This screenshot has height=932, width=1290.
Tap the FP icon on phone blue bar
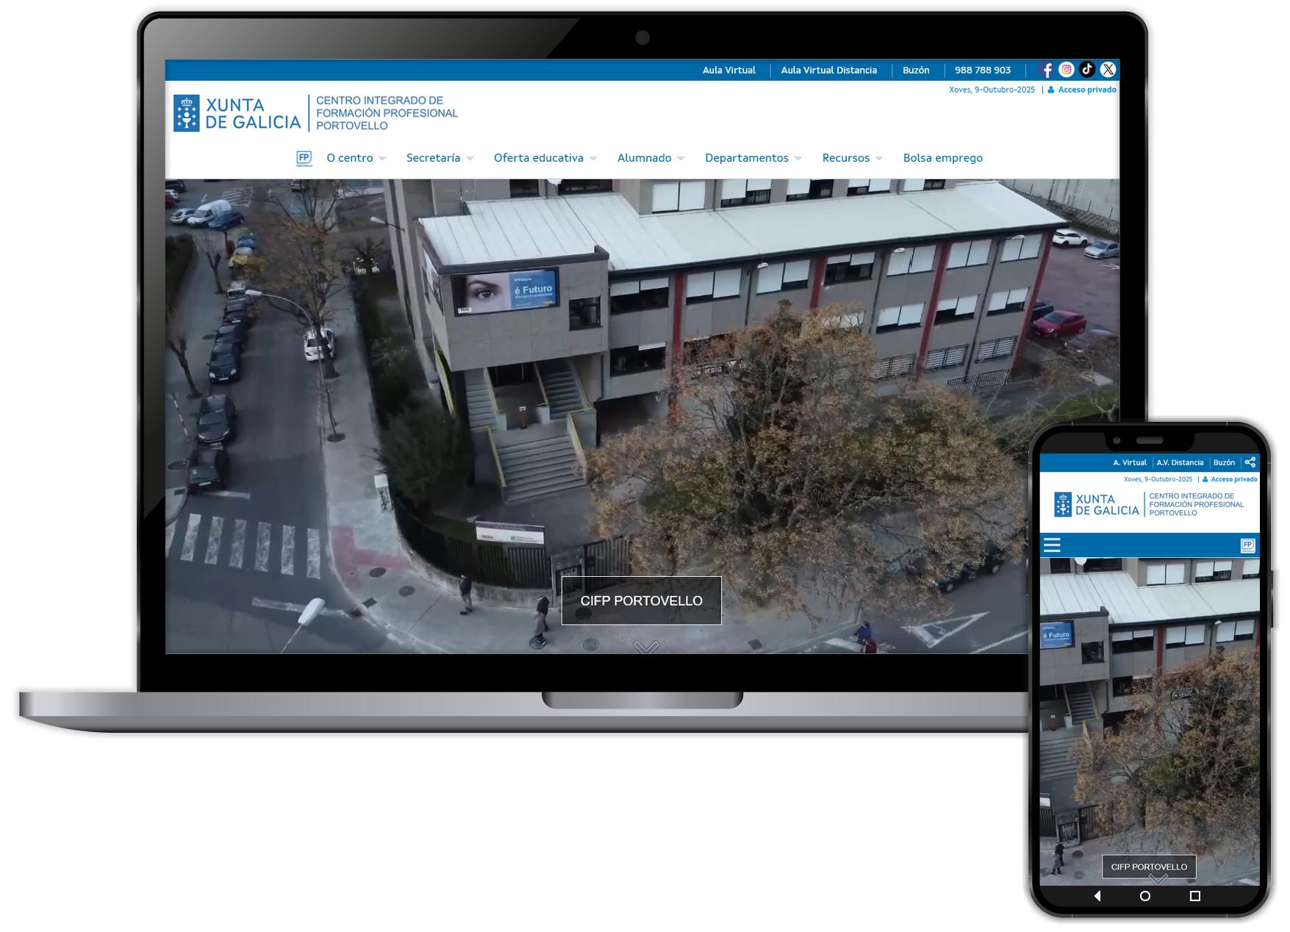[x=1247, y=545]
